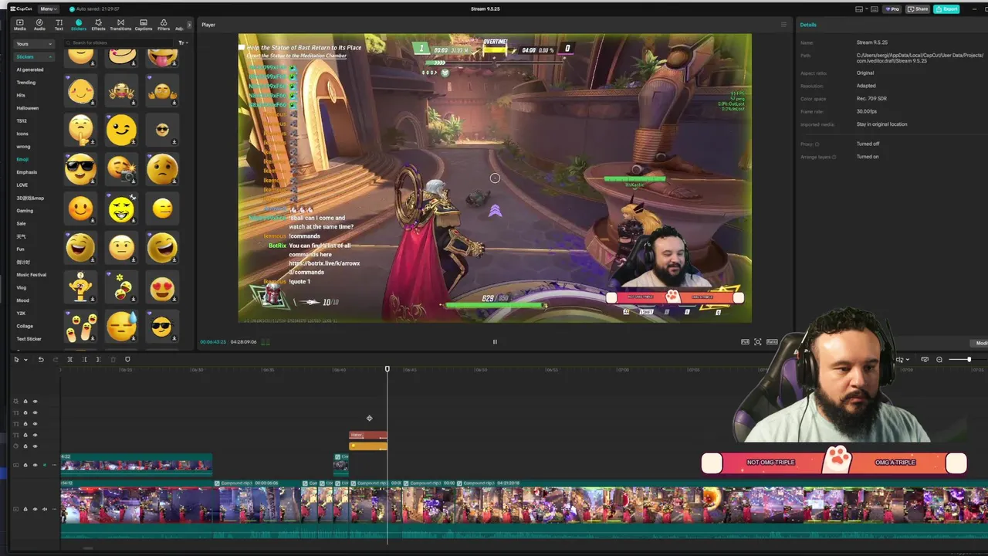Split the clip at playhead
The width and height of the screenshot is (988, 556).
(69, 360)
